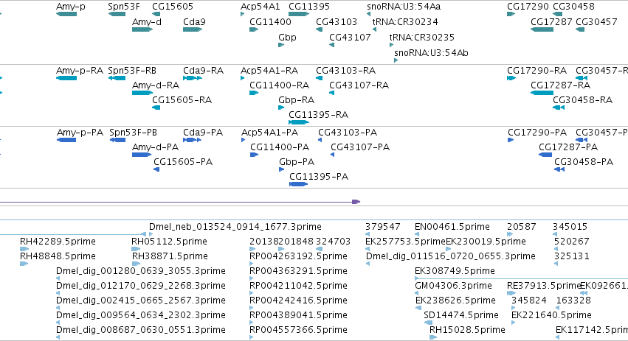Select the CG43103-RA transcript label
This screenshot has height=341, width=628.
point(345,71)
